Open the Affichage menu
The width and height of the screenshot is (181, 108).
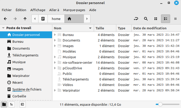pos(37,10)
